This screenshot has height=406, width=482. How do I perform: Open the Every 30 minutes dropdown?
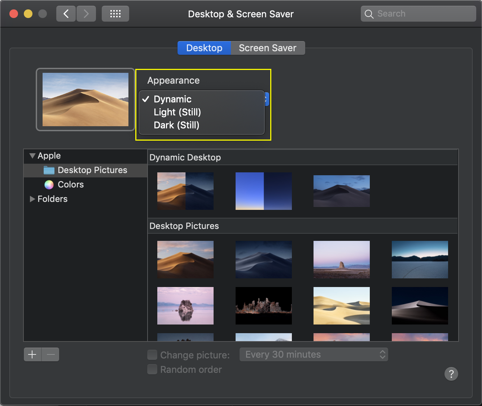[x=314, y=354]
